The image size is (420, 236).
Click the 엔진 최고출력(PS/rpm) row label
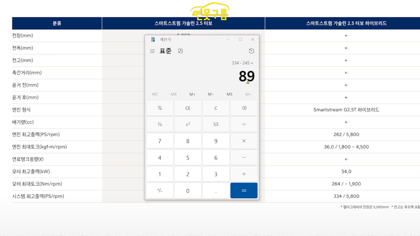coord(36,135)
